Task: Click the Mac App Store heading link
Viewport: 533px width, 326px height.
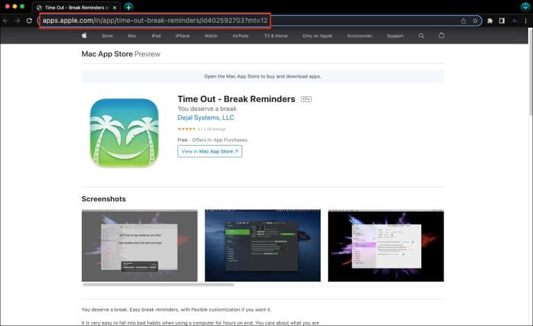Action: 107,54
